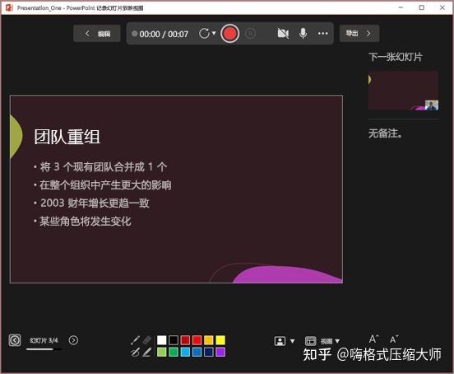Close the PowerPoint recording window

click(442, 7)
